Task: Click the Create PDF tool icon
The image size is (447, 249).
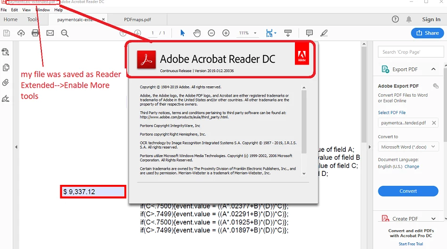Action: pos(385,218)
